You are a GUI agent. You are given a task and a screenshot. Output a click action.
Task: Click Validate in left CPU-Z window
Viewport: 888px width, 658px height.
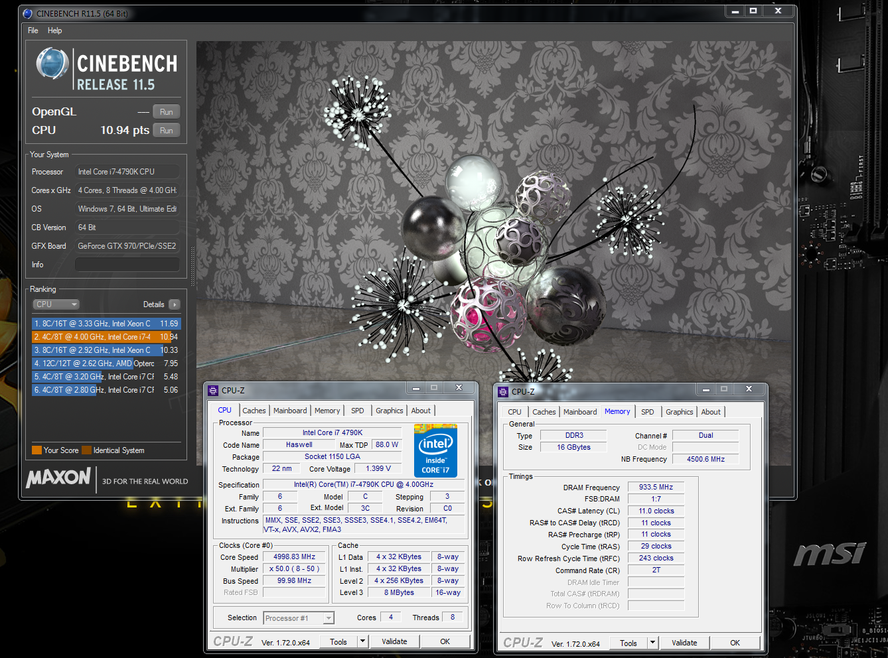(394, 642)
